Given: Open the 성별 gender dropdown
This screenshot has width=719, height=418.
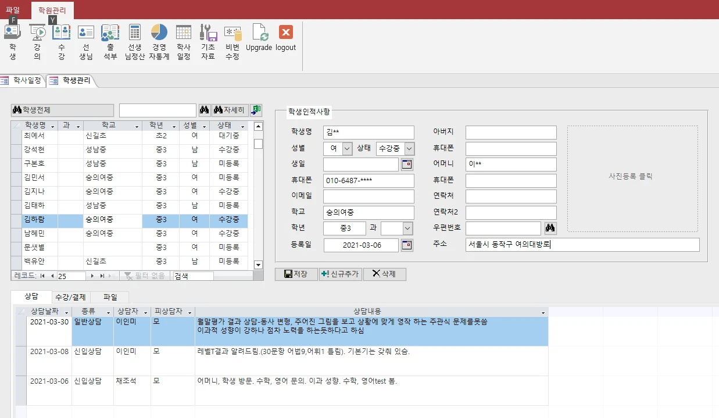Looking at the screenshot, I should [347, 148].
